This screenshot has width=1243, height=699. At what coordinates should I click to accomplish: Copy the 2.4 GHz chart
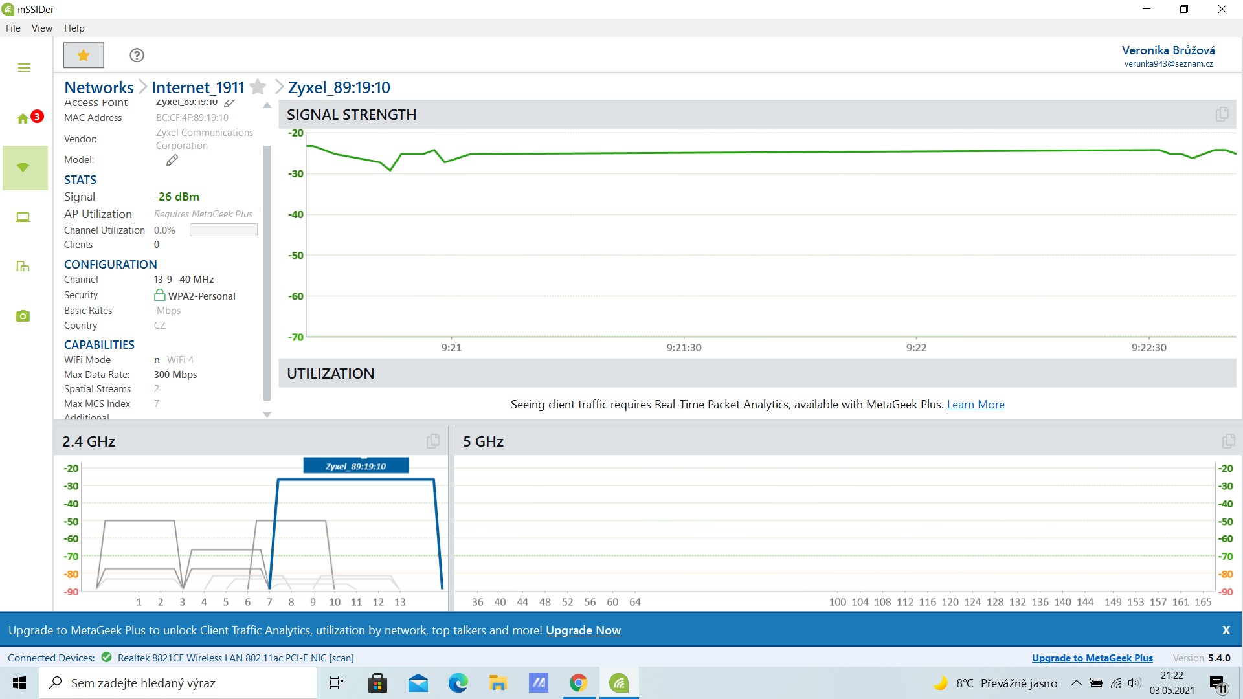[x=433, y=441]
